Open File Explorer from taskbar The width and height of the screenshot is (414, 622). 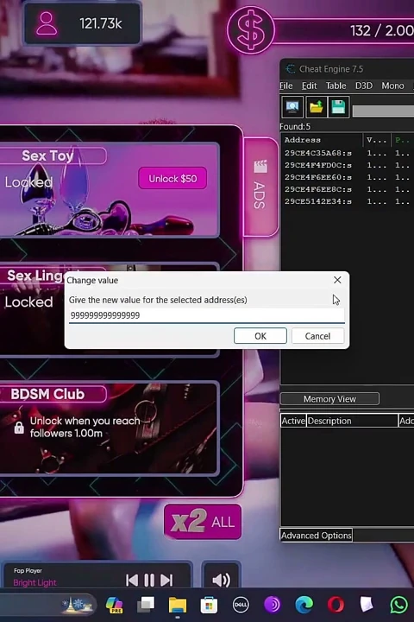coord(178,606)
